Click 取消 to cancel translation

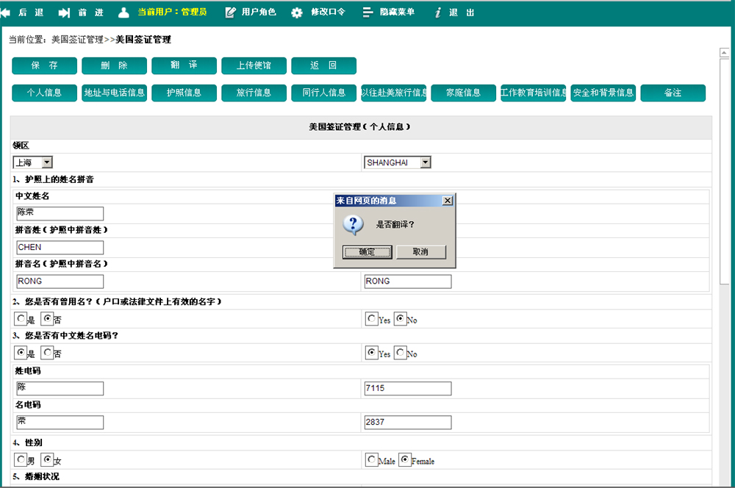pyautogui.click(x=420, y=252)
